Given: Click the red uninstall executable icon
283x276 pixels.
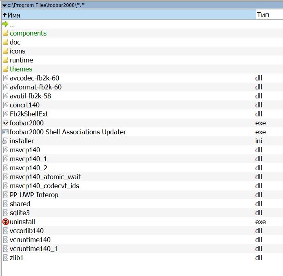Looking at the screenshot, I should point(5,222).
